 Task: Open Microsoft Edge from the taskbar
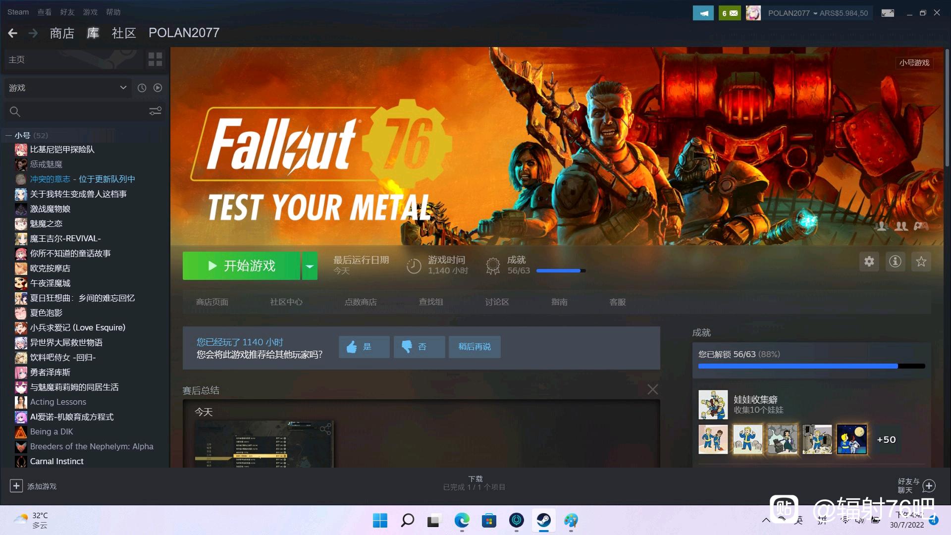(x=462, y=520)
